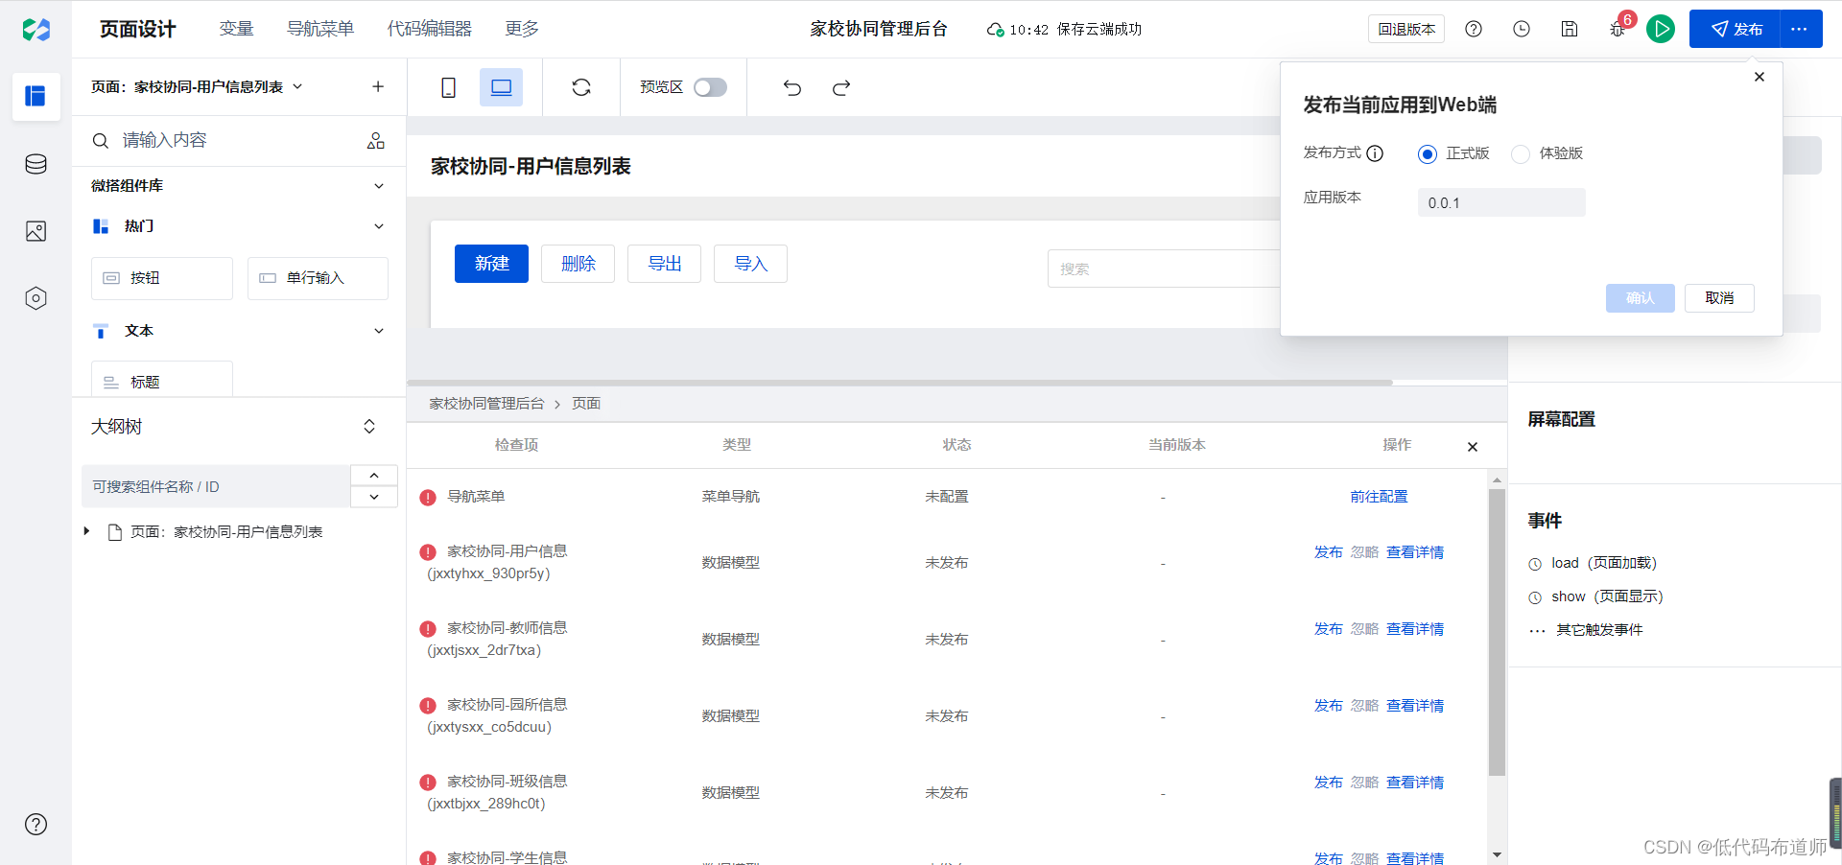The height and width of the screenshot is (865, 1842).
Task: Click the application version field 0.0.1
Action: coord(1501,202)
